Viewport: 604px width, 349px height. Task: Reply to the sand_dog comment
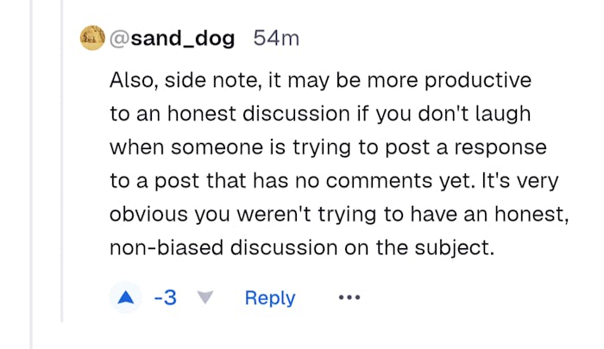(x=270, y=298)
